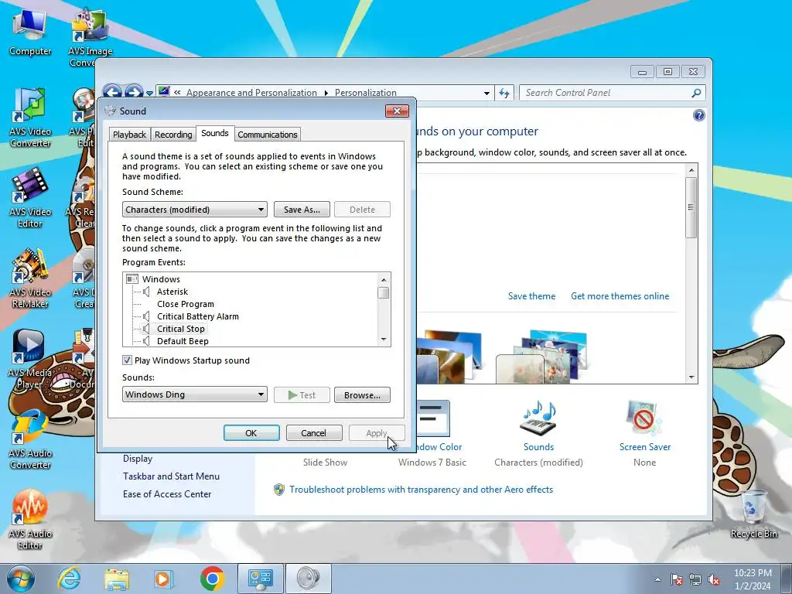This screenshot has height=594, width=792.
Task: Expand the address bar history dropdown
Action: point(486,93)
